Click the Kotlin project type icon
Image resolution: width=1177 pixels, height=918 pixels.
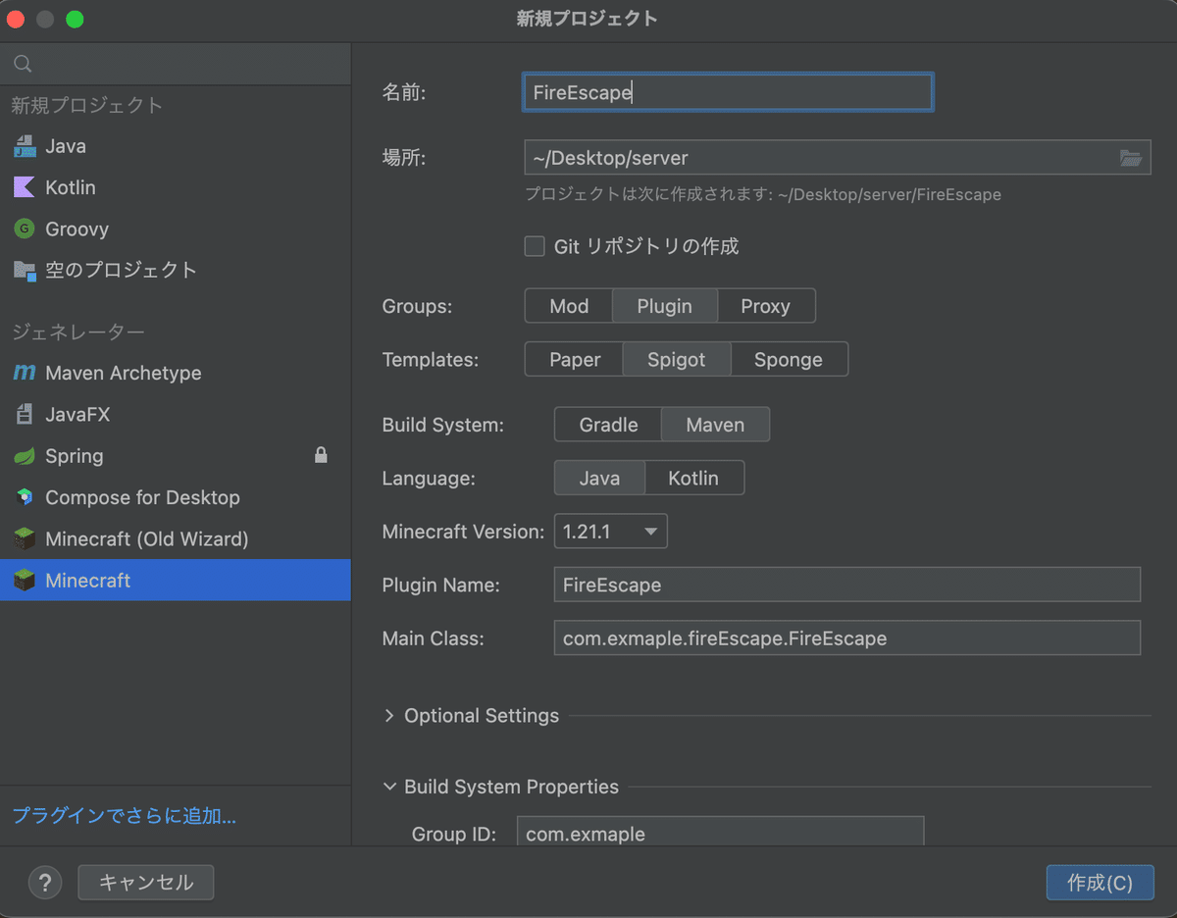tap(25, 187)
